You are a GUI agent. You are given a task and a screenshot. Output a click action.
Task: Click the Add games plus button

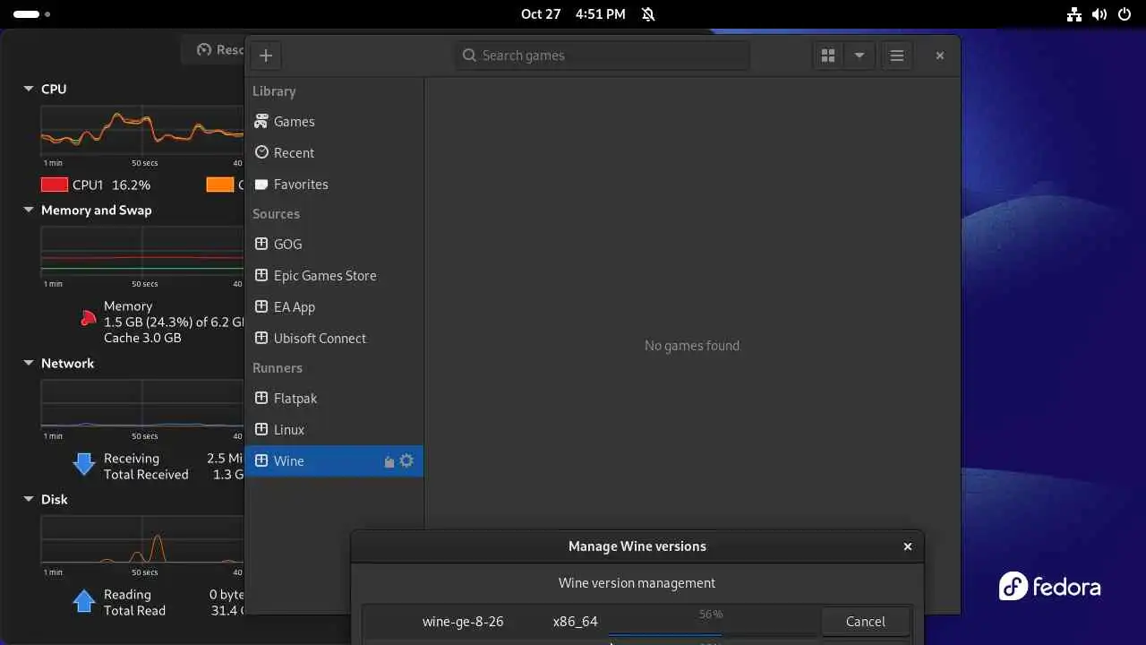tap(266, 56)
